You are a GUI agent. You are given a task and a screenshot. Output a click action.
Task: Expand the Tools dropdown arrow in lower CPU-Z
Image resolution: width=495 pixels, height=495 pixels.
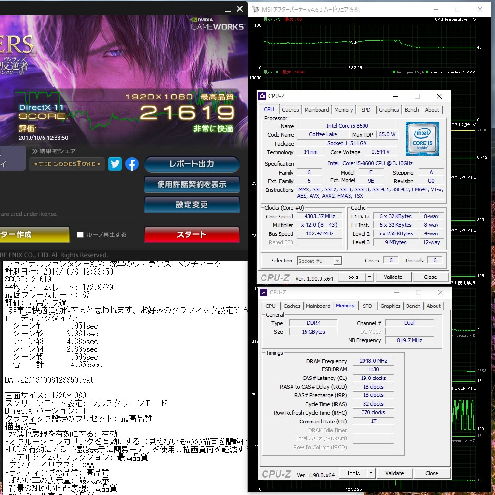pyautogui.click(x=371, y=473)
